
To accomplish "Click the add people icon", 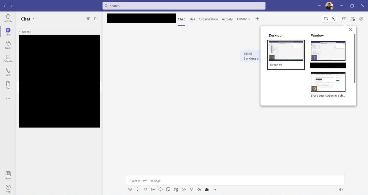I will (353, 19).
